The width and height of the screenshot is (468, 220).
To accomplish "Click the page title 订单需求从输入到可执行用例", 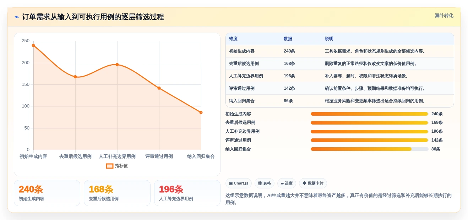I will click(x=93, y=17).
